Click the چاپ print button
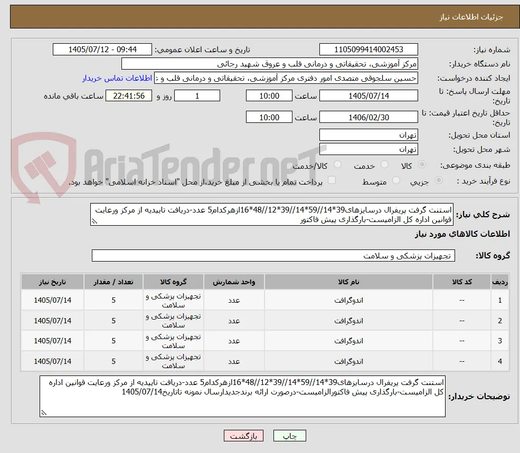 (289, 436)
